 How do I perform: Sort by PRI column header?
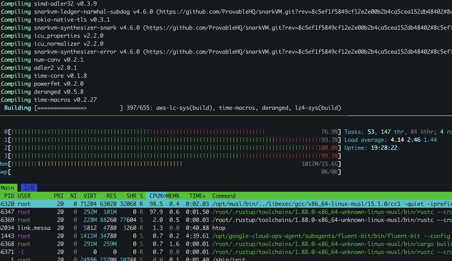58,196
